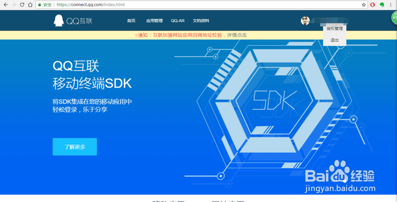Click the 移动终端SDK heading
The image size is (397, 202).
(x=92, y=84)
